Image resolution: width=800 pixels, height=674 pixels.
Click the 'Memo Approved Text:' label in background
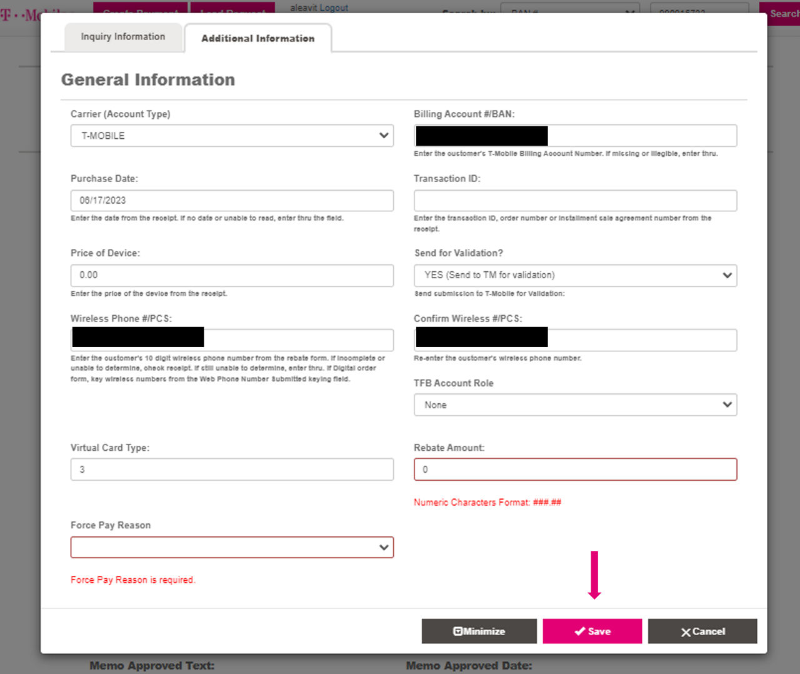(152, 665)
